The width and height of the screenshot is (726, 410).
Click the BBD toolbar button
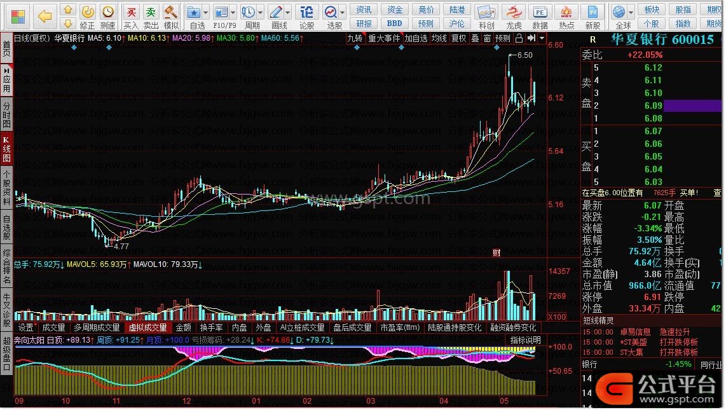click(x=395, y=23)
